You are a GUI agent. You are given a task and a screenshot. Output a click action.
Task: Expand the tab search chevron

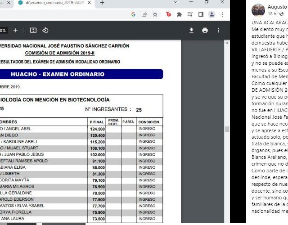pyautogui.click(x=176, y=2)
